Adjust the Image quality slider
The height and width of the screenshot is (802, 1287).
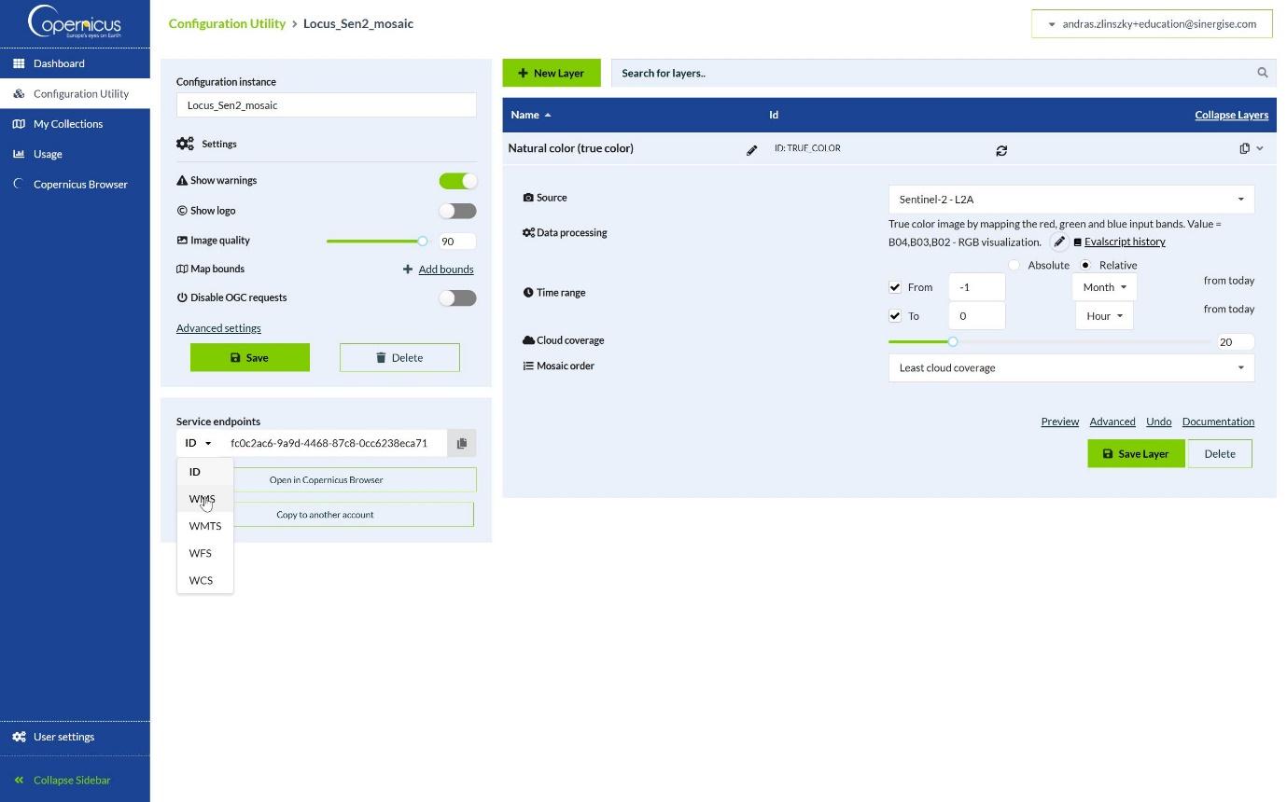coord(423,241)
